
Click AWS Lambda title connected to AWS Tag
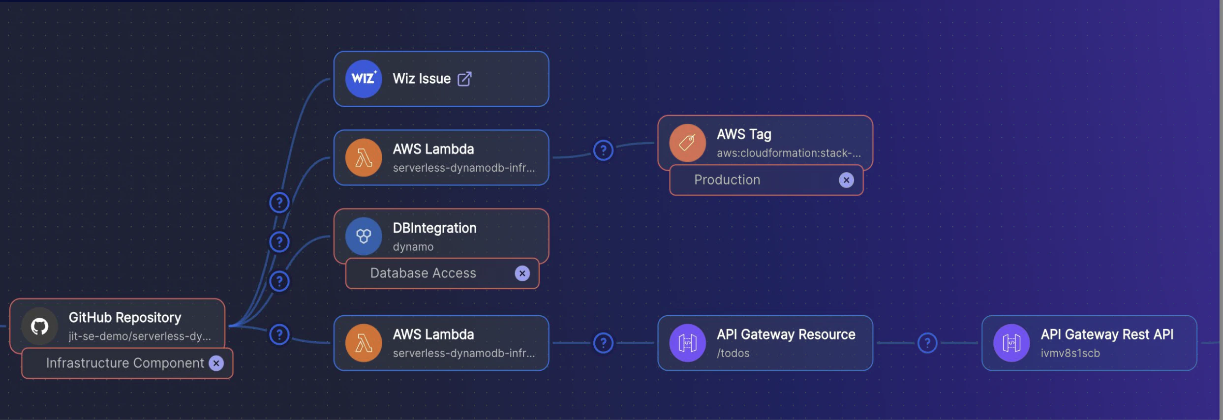(433, 149)
